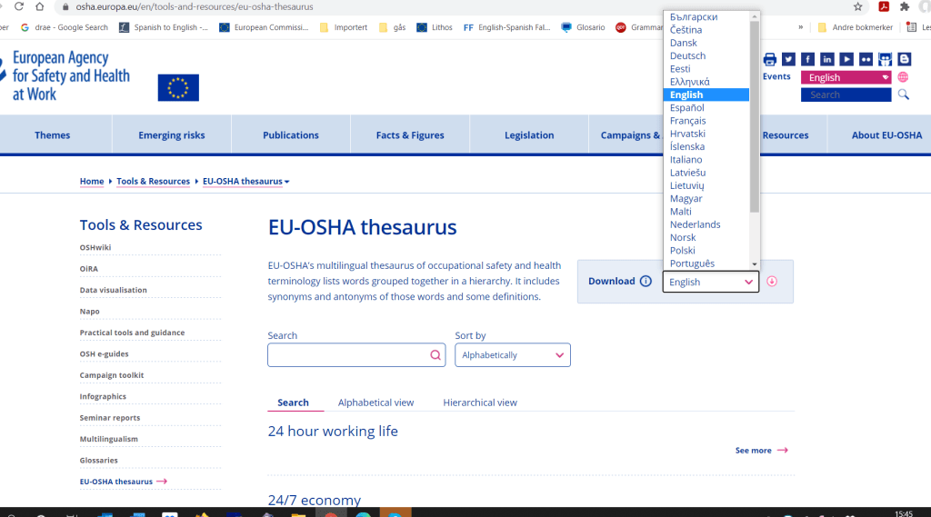Click the language list scrollbar down arrow

[x=754, y=263]
